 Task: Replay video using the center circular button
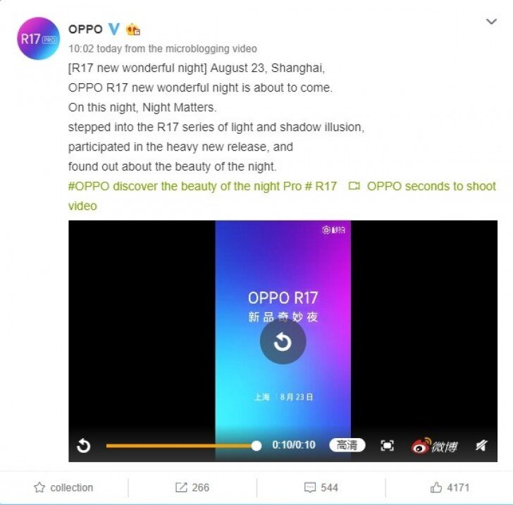[283, 342]
